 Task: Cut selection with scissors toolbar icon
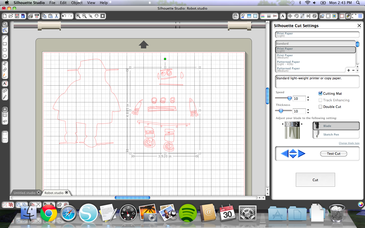[x=57, y=16]
